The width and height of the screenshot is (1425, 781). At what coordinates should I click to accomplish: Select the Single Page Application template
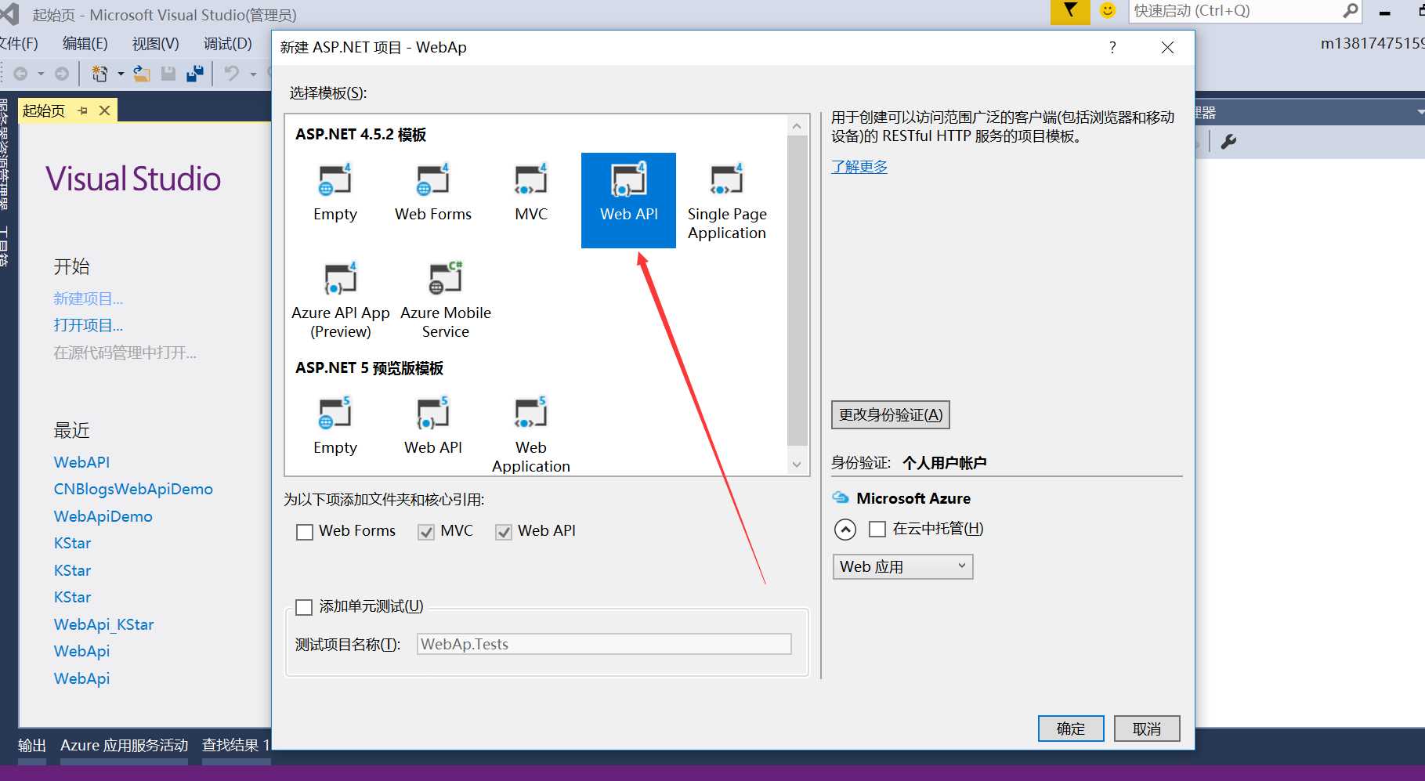(727, 201)
